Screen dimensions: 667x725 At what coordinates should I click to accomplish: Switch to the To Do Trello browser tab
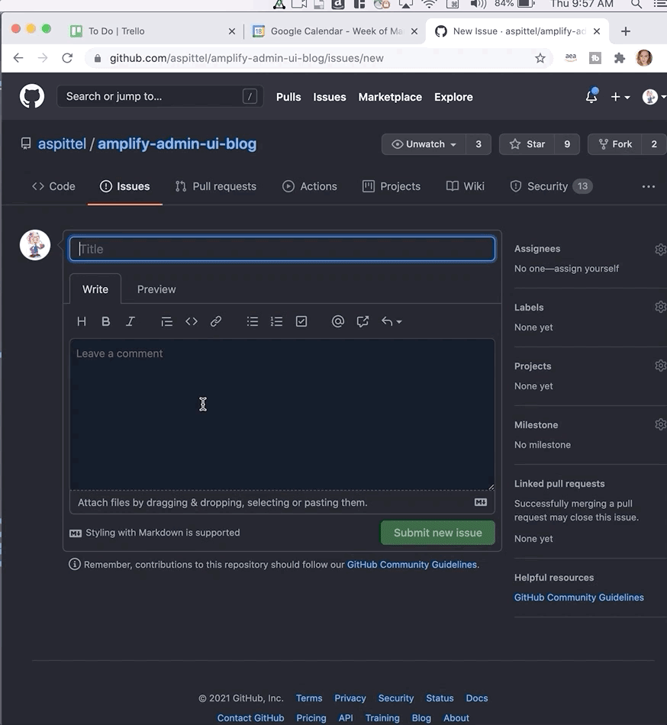click(153, 31)
